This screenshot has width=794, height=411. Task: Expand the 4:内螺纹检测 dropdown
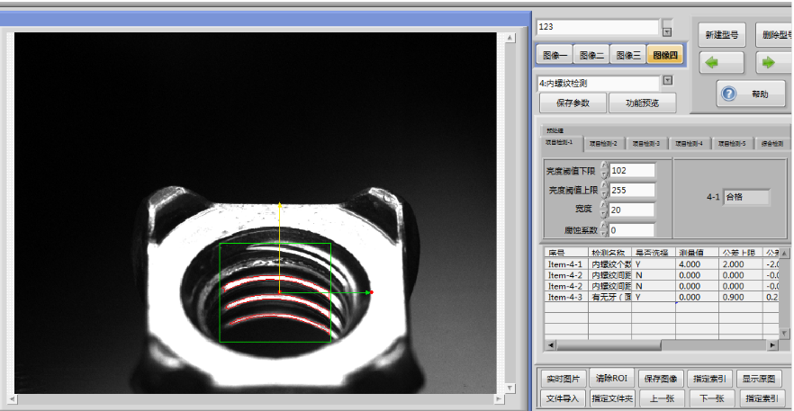point(667,82)
